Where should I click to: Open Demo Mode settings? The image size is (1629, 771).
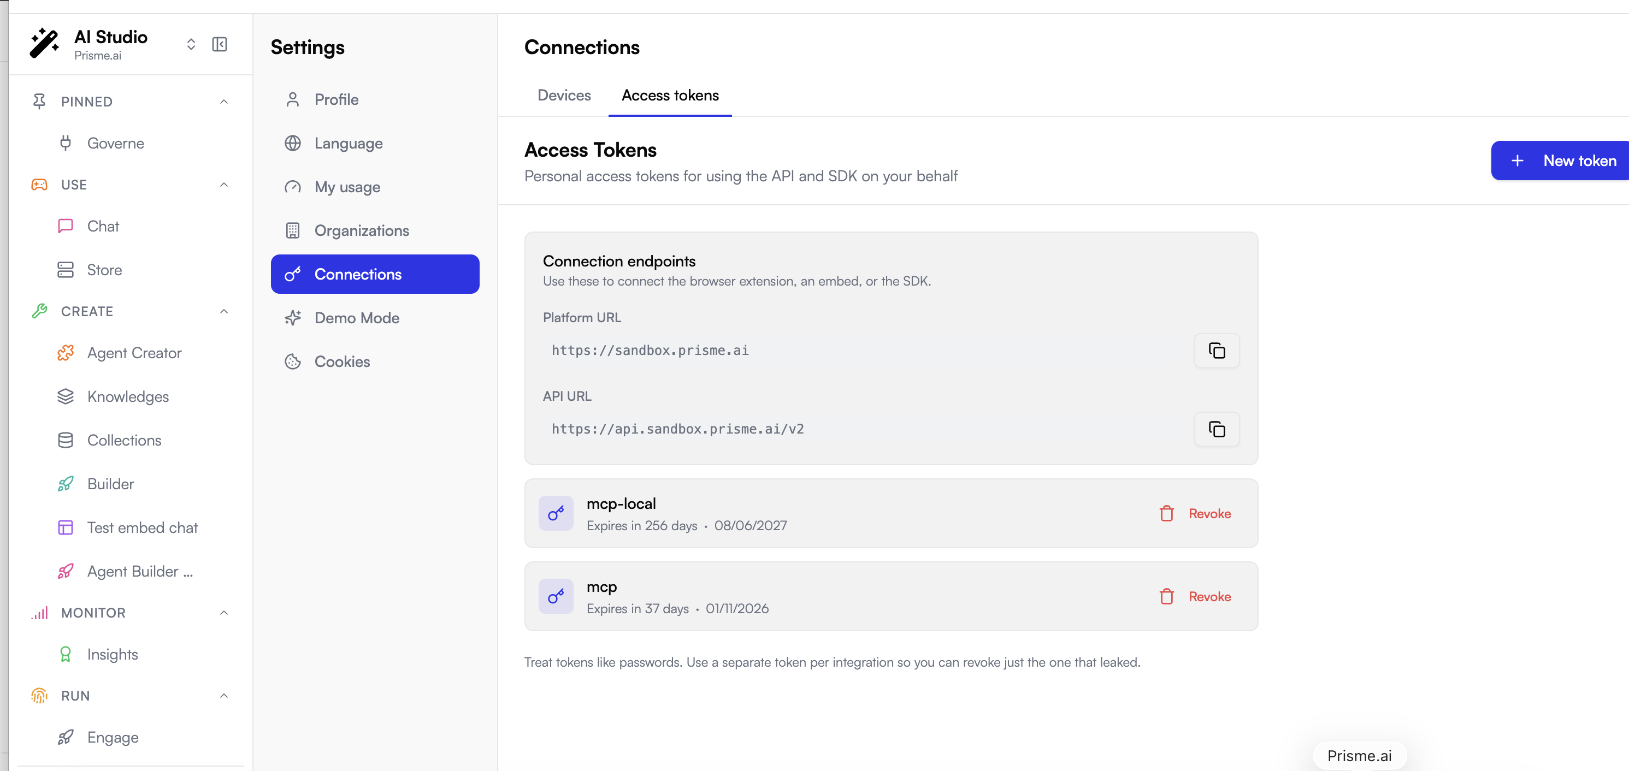[x=375, y=318]
